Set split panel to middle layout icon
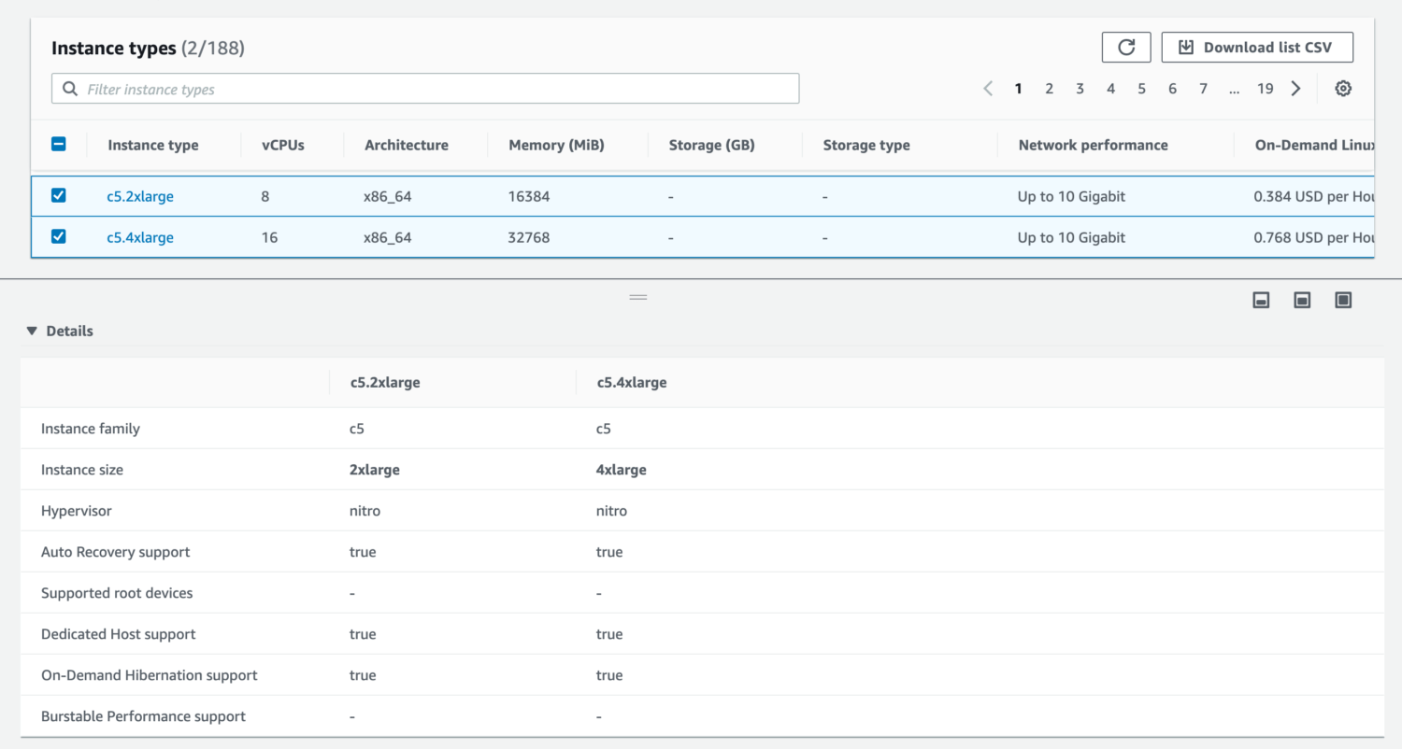This screenshot has height=749, width=1402. pyautogui.click(x=1302, y=300)
